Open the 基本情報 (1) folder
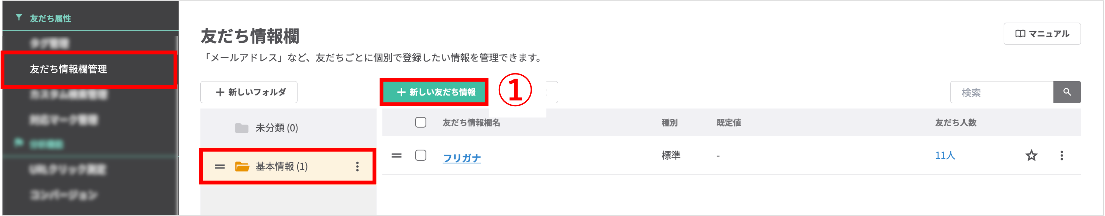This screenshot has width=1105, height=216. tap(281, 167)
